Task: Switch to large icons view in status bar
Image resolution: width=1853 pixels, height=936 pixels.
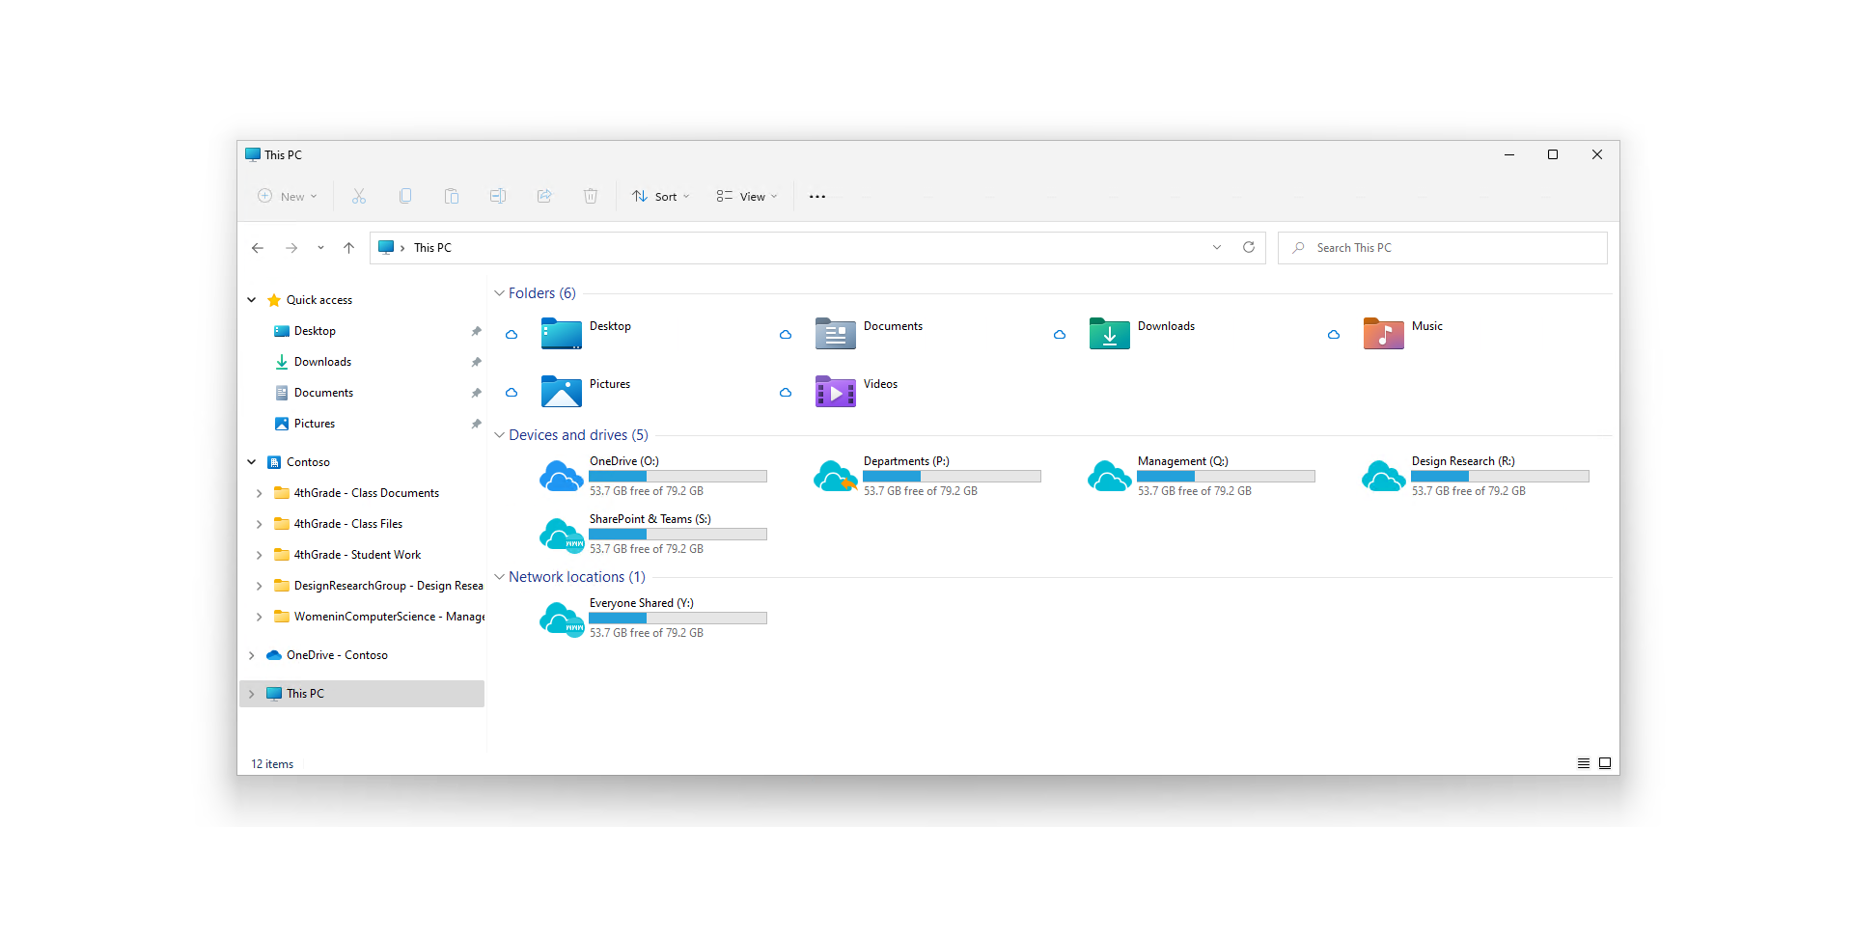Action: 1605,763
